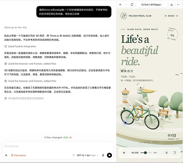Click the Coastal Route 01 badge
Image resolution: width=183 pixels, height=163 pixels.
(x=173, y=34)
